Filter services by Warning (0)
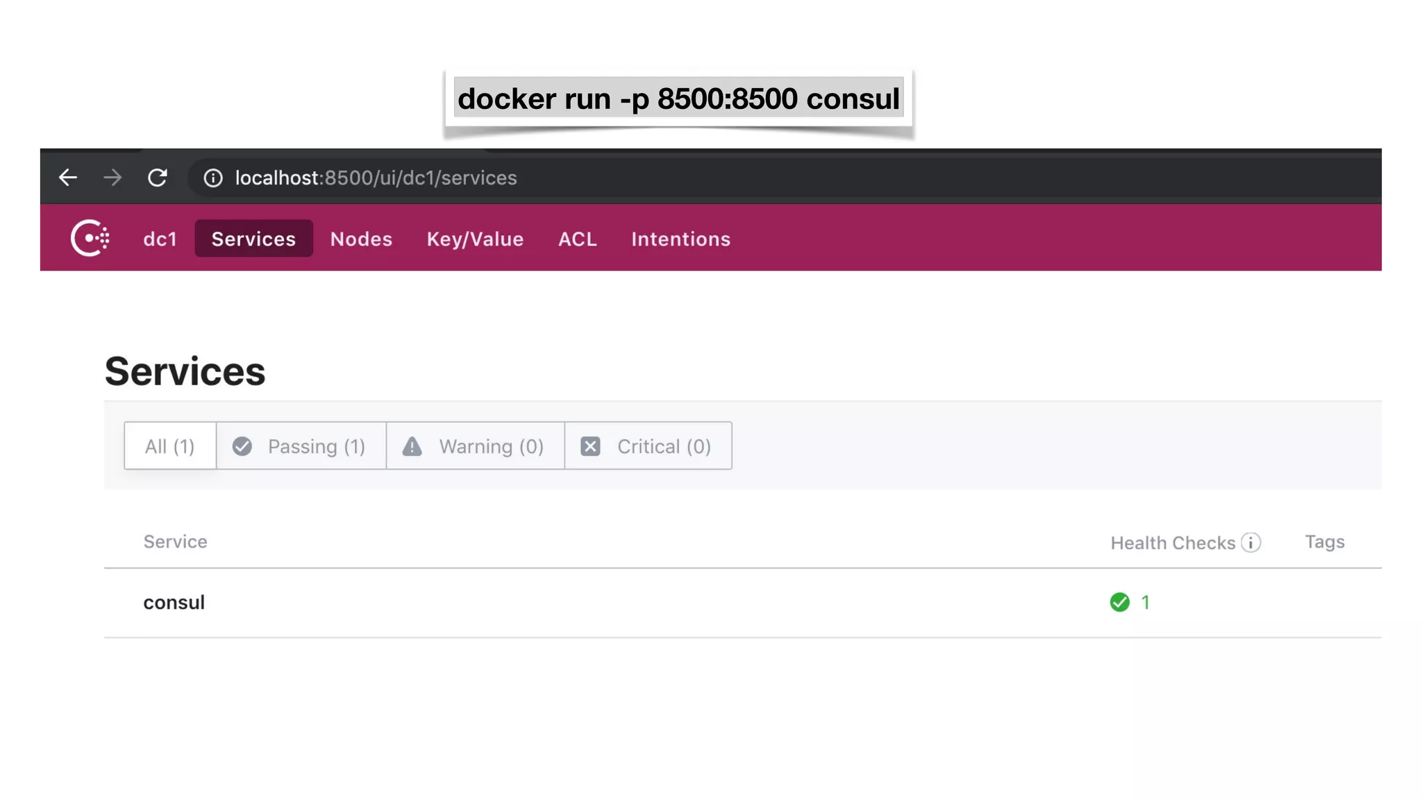This screenshot has width=1422, height=799. (476, 446)
